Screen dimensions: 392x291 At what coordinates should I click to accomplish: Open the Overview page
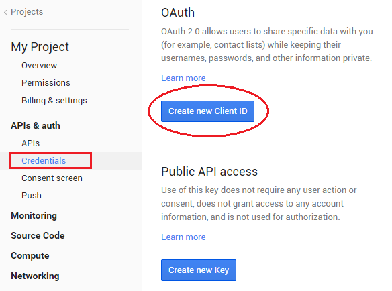[39, 66]
